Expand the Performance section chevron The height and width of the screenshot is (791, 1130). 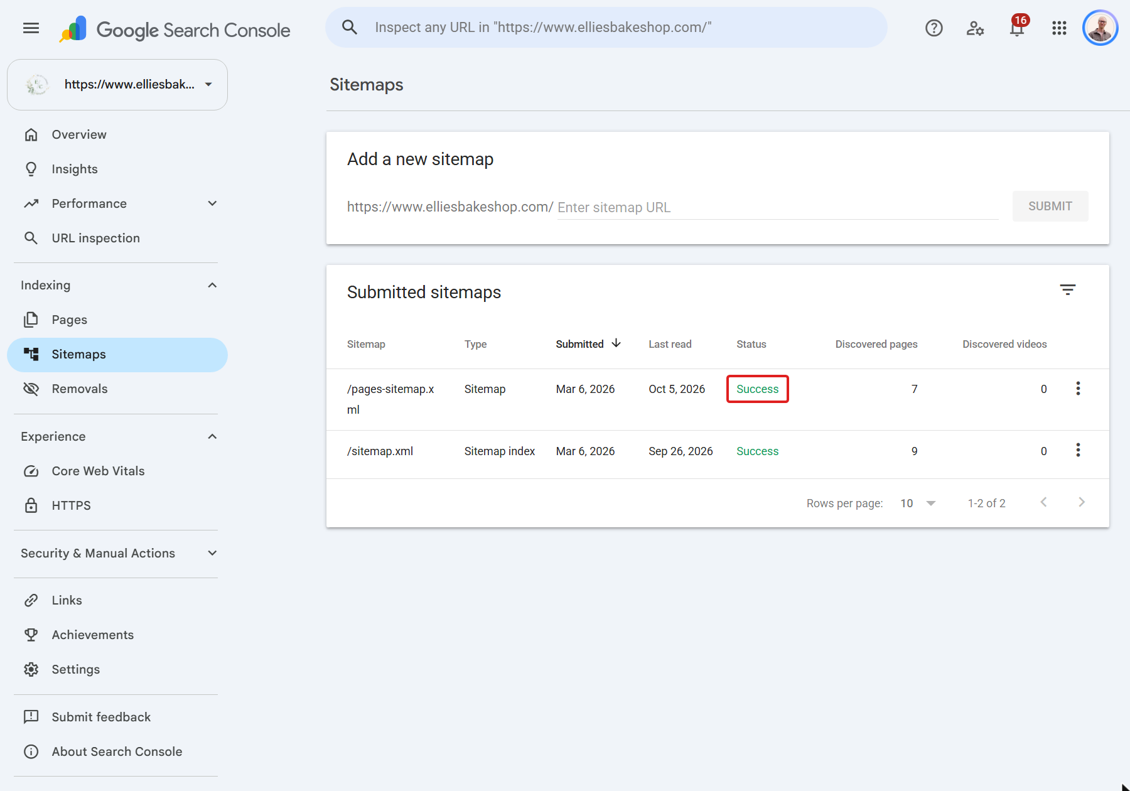point(212,203)
